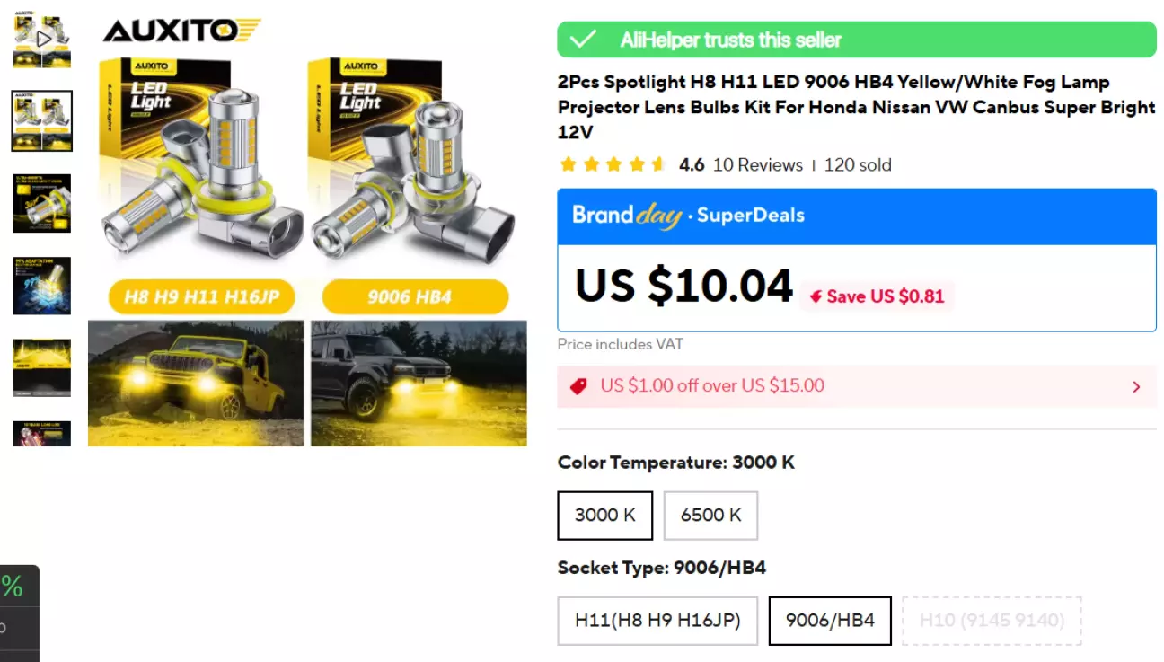
Task: Select the 6500 K color temperature
Action: click(x=710, y=516)
